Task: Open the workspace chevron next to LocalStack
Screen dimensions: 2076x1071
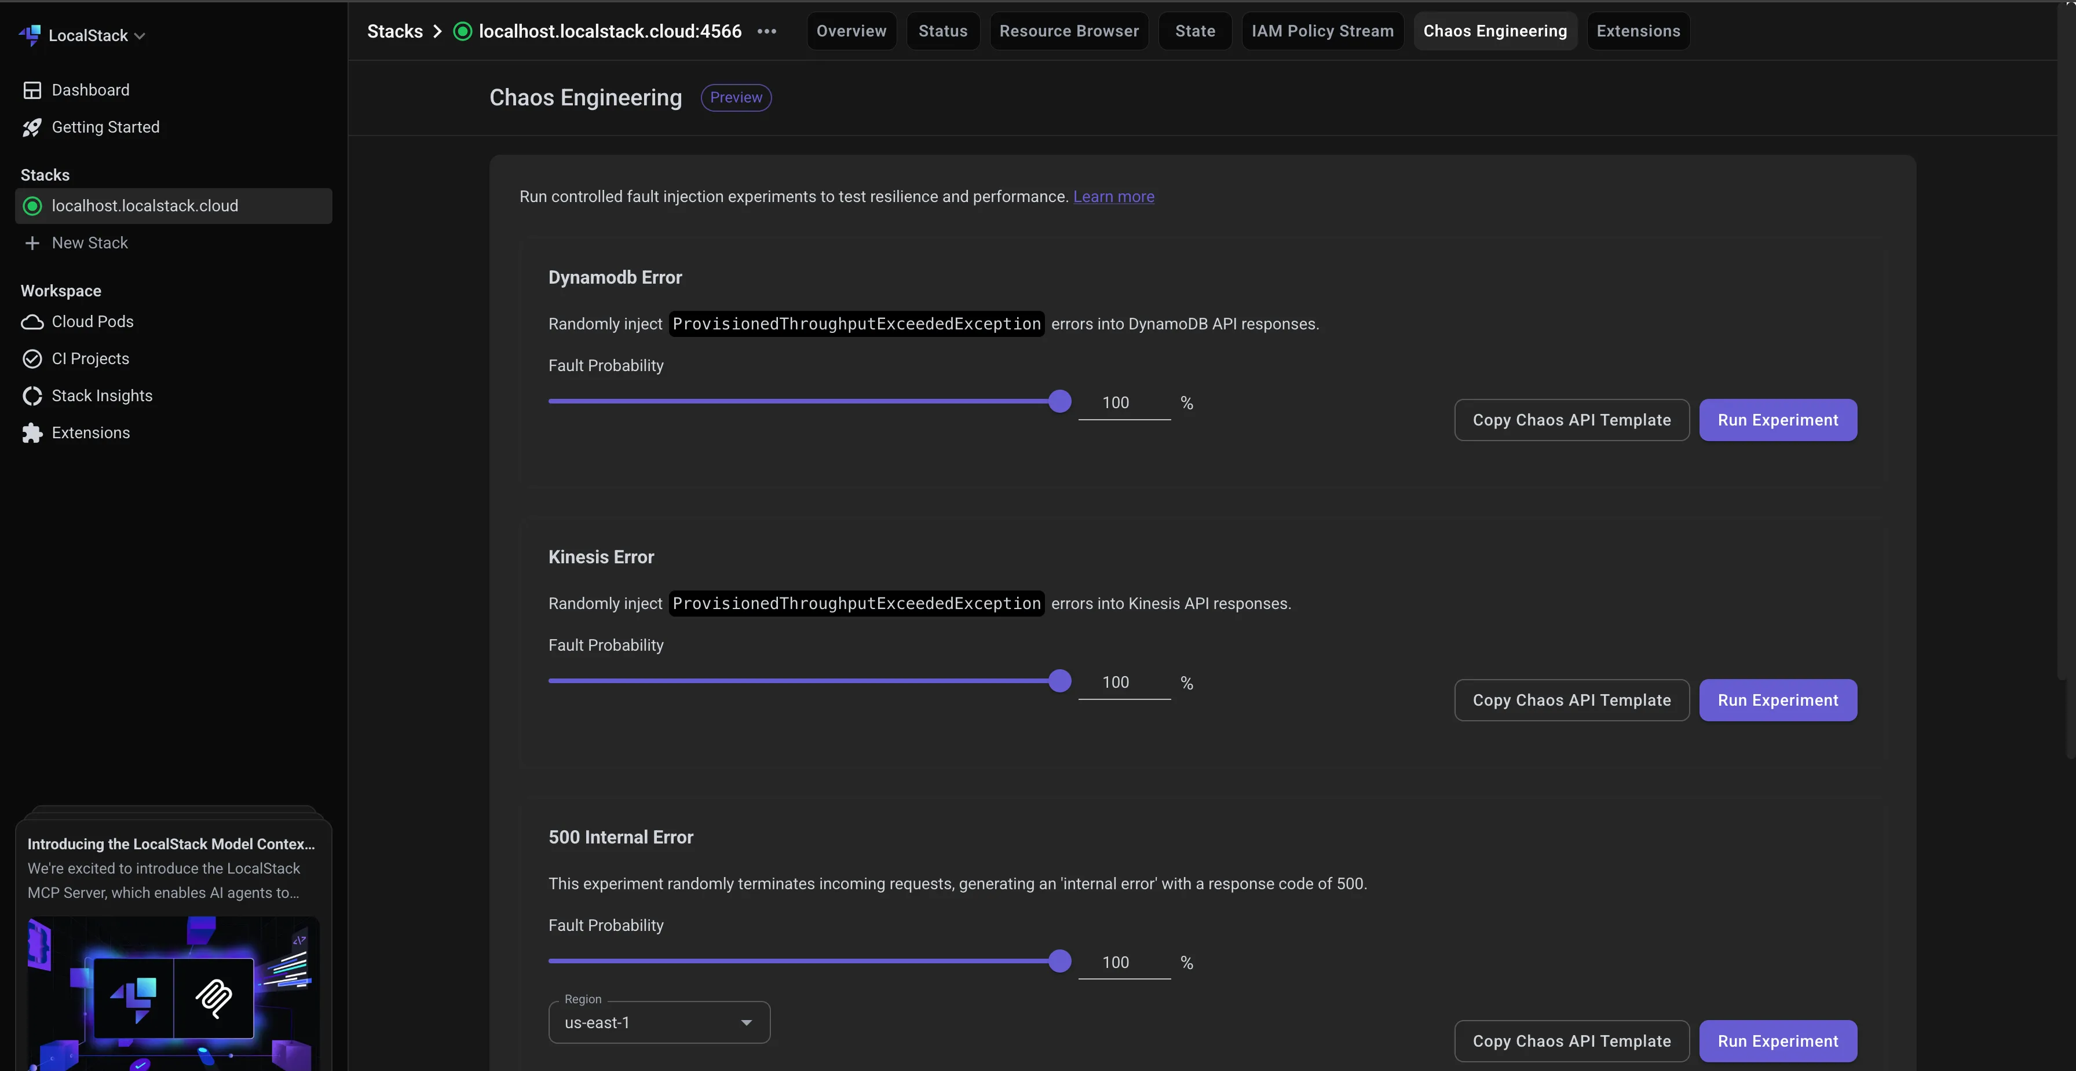Action: click(x=140, y=35)
